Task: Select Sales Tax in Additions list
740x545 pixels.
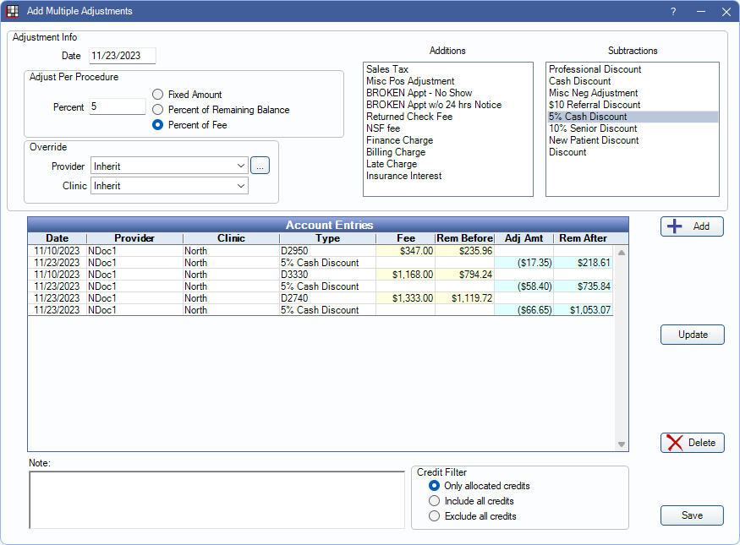Action: pyautogui.click(x=387, y=69)
